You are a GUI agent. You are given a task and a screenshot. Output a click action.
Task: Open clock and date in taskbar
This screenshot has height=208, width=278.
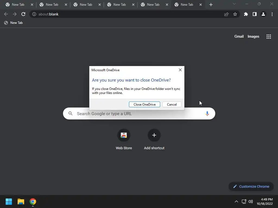[x=265, y=201]
